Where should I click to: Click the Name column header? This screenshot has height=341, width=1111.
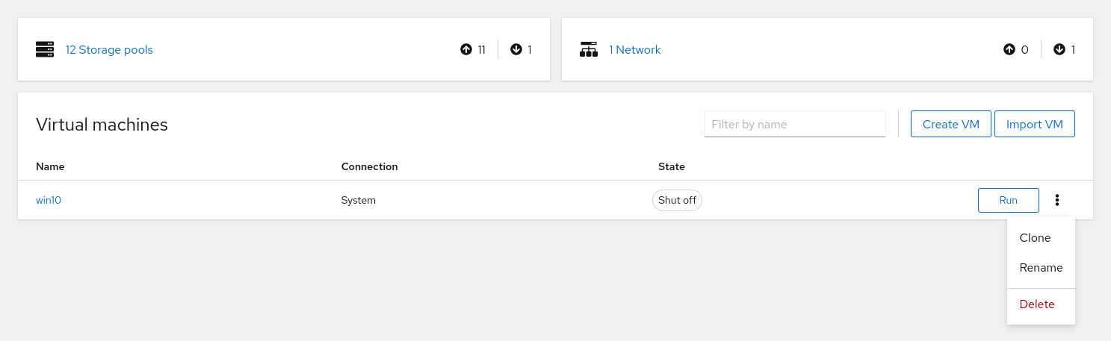tap(50, 166)
